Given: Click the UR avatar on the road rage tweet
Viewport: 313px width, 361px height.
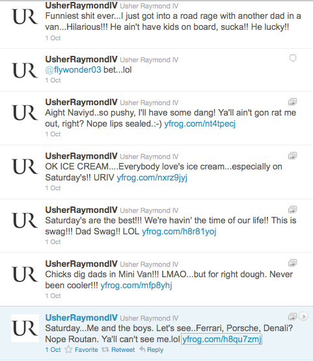Looking at the screenshot, I should tap(25, 17).
